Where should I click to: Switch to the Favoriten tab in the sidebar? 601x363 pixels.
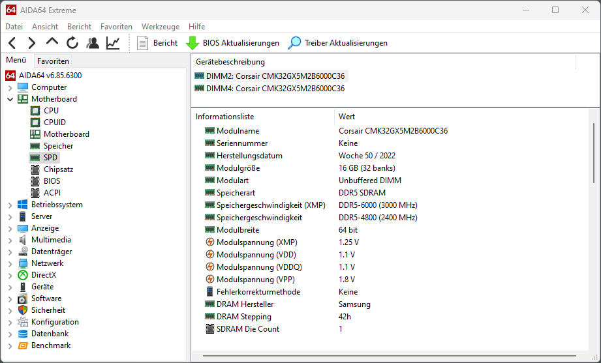click(53, 61)
